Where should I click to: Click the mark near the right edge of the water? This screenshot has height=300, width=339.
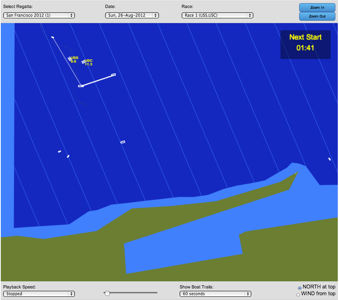point(329,159)
